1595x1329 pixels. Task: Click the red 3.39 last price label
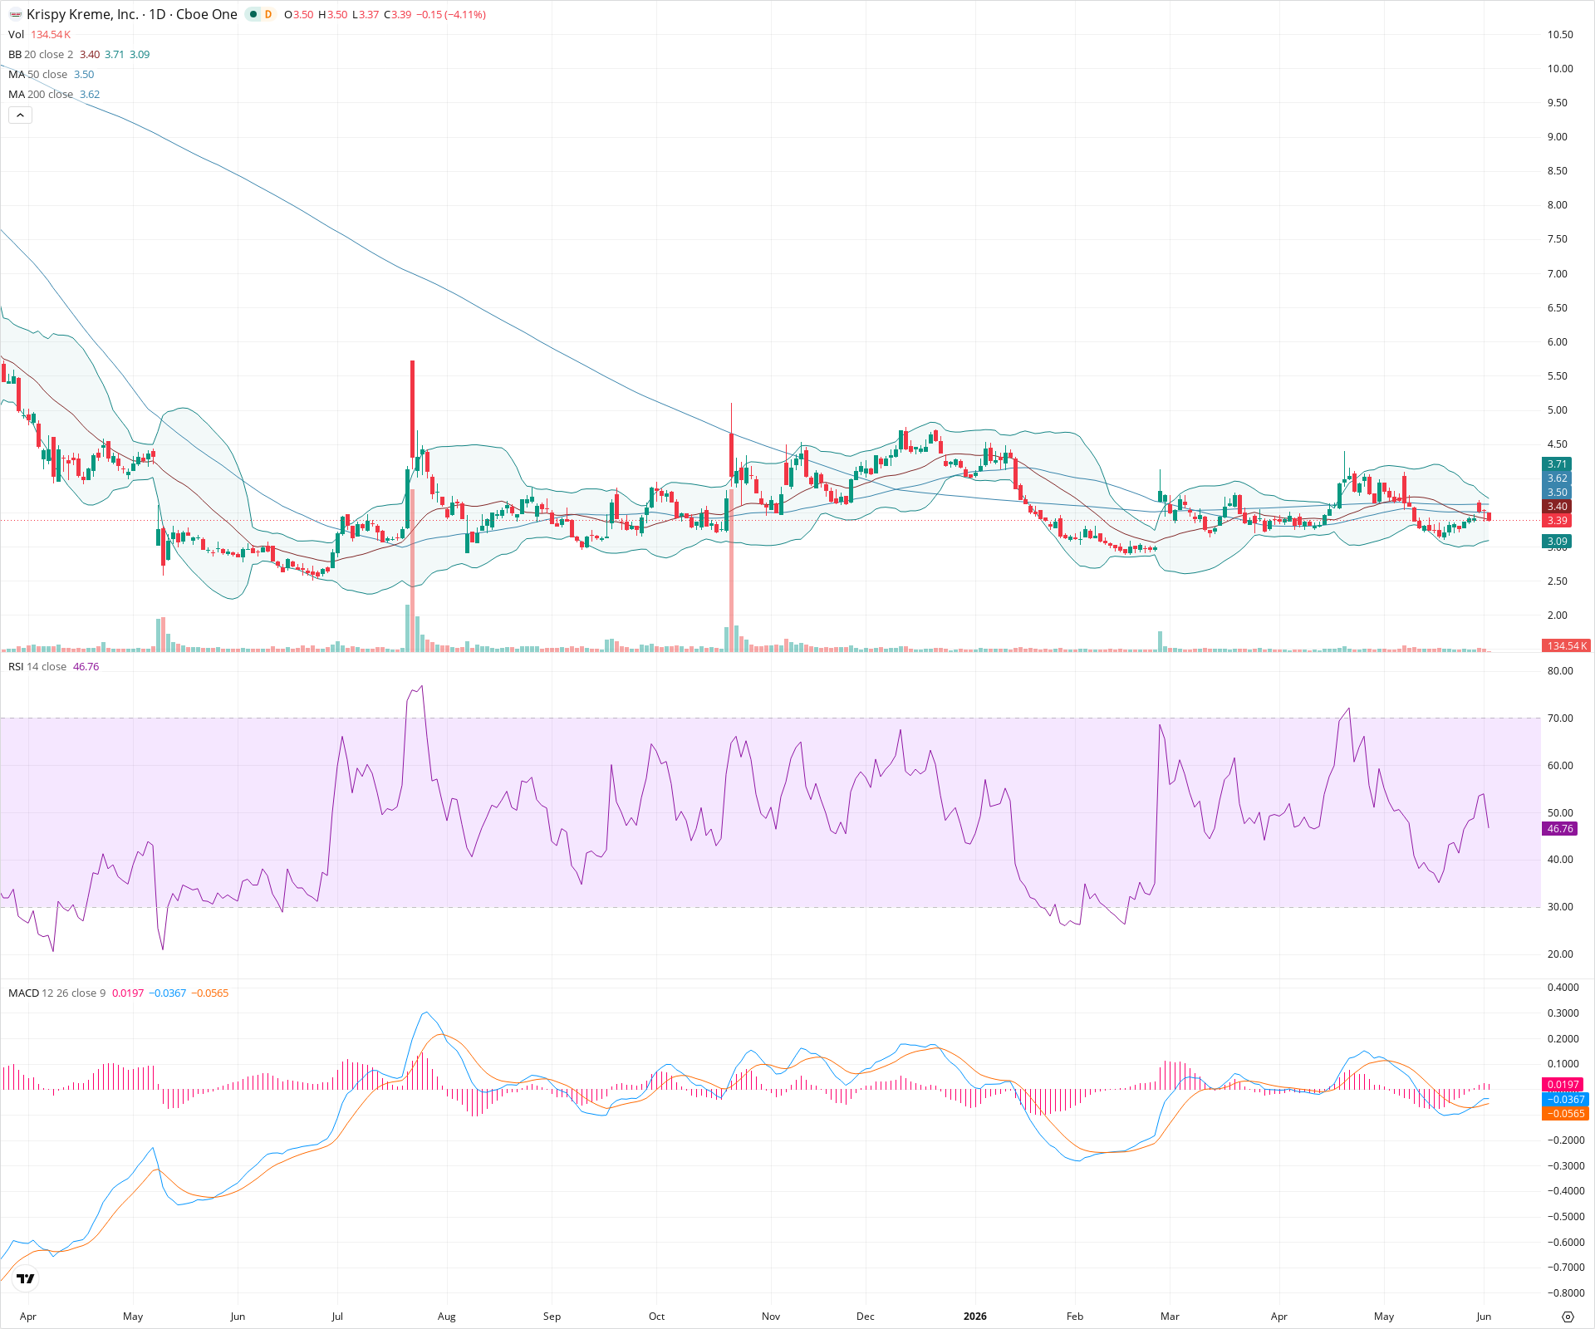[x=1557, y=521]
